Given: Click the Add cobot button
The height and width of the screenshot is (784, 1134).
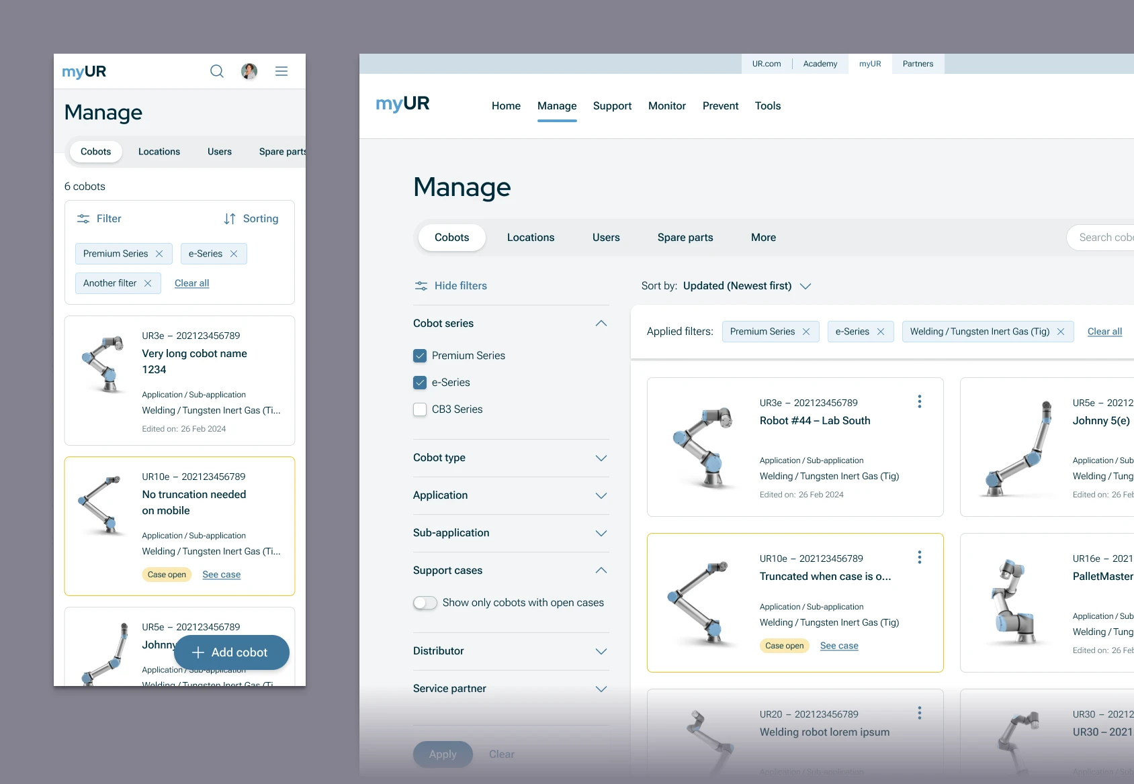Looking at the screenshot, I should click(232, 652).
